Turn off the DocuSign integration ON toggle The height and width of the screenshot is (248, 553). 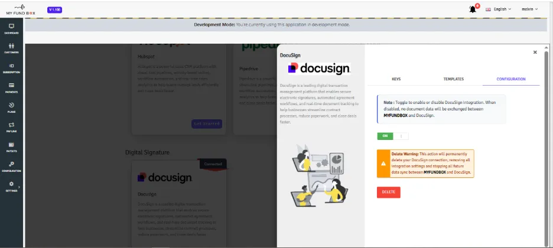click(x=392, y=136)
